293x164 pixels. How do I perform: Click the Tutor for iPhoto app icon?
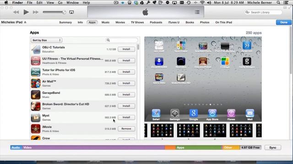(36, 72)
